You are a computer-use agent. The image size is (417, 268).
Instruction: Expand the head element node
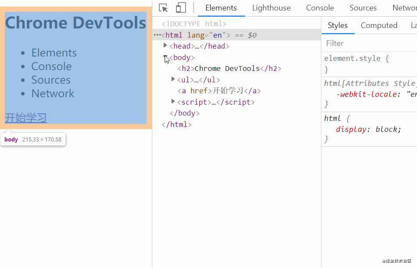click(x=165, y=46)
